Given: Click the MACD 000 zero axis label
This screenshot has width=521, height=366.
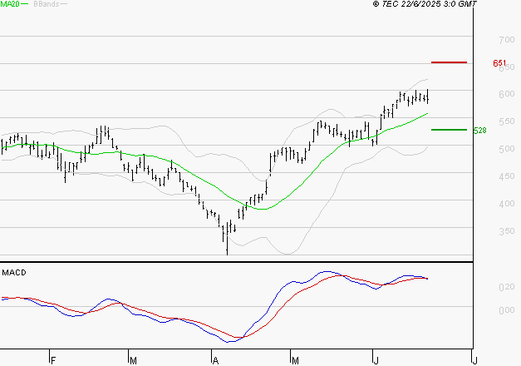Looking at the screenshot, I should [x=507, y=310].
